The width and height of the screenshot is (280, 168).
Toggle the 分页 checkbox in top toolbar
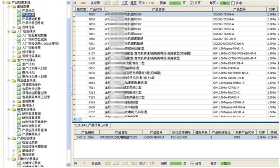(x=191, y=3)
